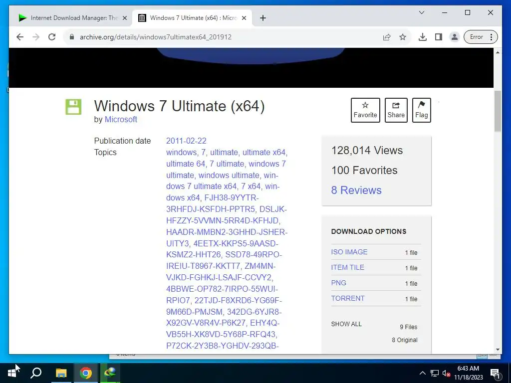
Task: Open the Microsoft creator link
Action: (x=121, y=120)
